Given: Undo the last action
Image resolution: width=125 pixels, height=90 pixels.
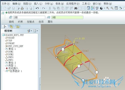Looking at the screenshot, I should point(37,8).
